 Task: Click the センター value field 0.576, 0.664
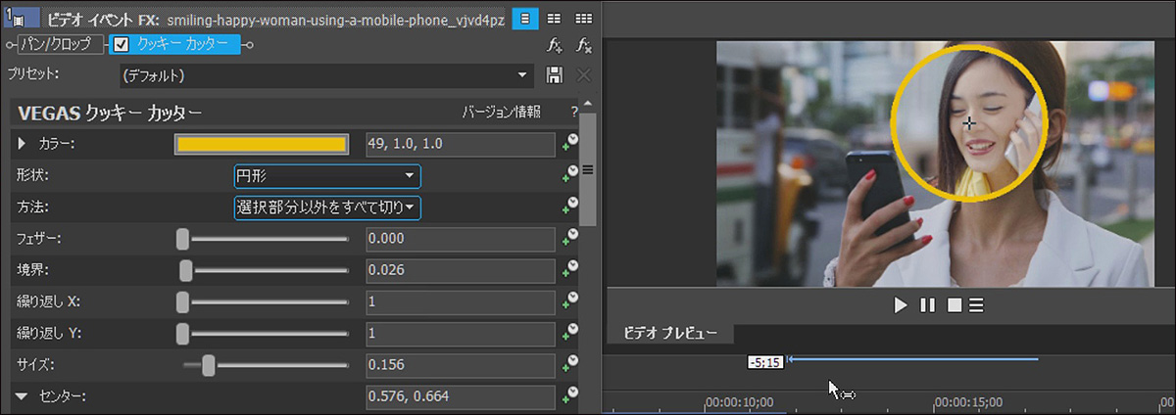coord(461,396)
